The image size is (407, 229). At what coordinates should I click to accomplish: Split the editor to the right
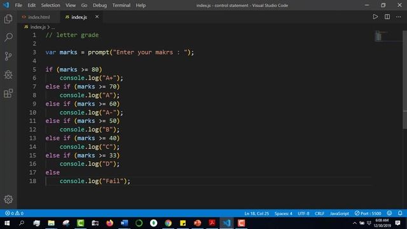pyautogui.click(x=387, y=17)
